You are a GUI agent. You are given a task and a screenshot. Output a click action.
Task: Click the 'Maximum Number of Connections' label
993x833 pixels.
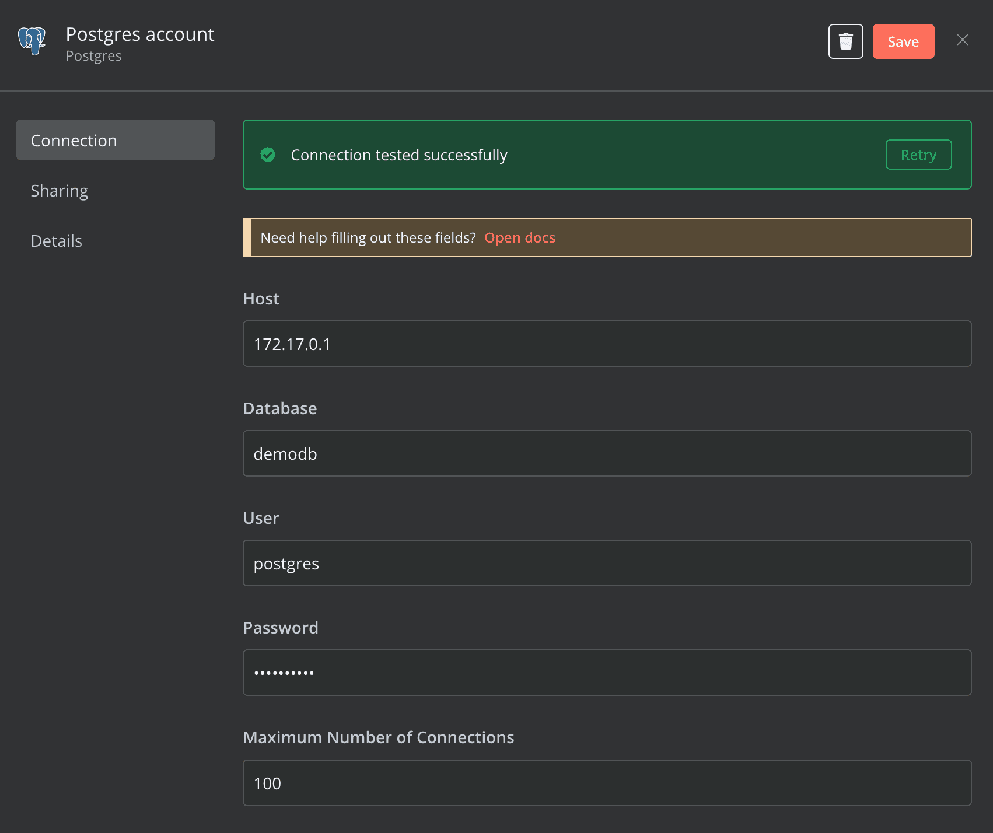pos(379,737)
